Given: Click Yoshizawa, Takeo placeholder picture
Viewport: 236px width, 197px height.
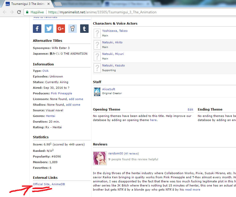Looking at the screenshot, I should pyautogui.click(x=97, y=33).
